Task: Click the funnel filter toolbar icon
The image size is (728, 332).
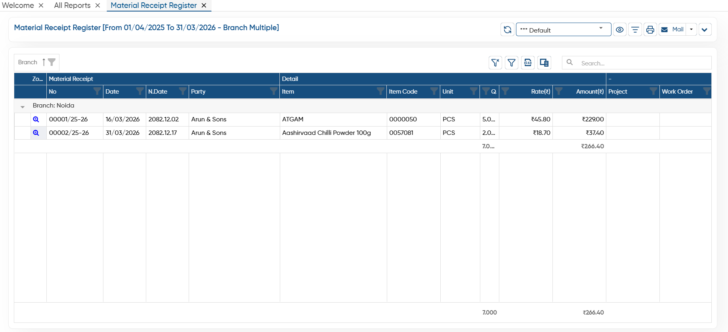Action: pos(512,63)
